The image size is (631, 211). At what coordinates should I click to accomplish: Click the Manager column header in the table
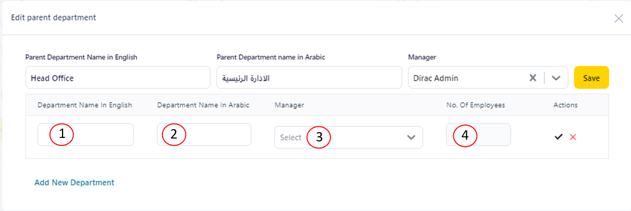289,105
